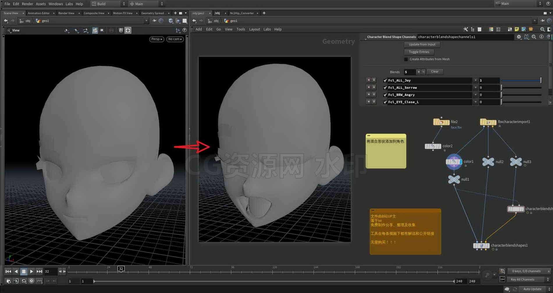The height and width of the screenshot is (293, 553).
Task: Play animation forward
Action: [31, 271]
